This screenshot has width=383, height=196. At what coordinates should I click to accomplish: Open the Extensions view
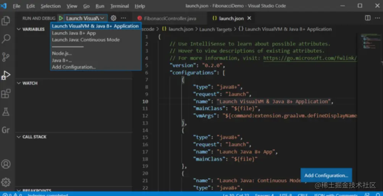tap(6, 94)
